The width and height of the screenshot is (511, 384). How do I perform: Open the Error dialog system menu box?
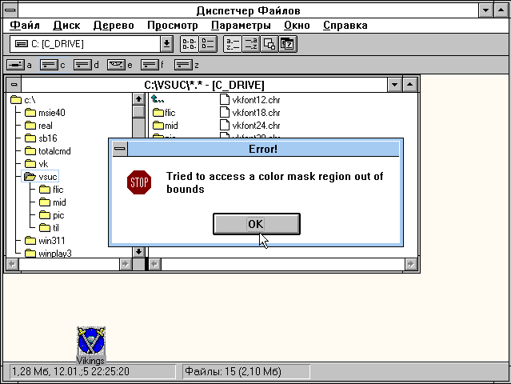120,149
